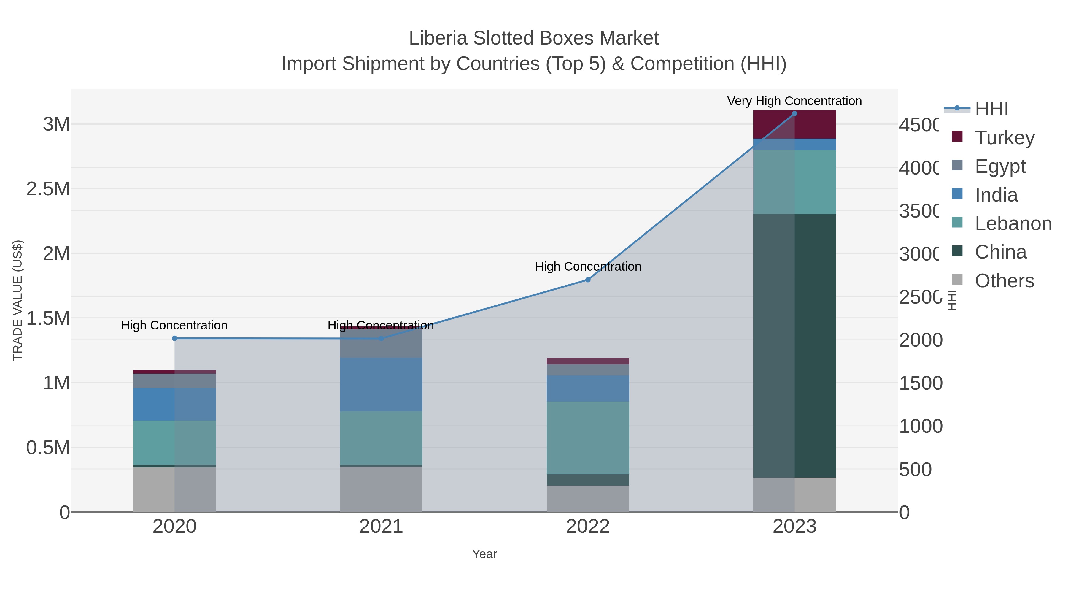Toggle the Turkey legend entry

(x=993, y=137)
